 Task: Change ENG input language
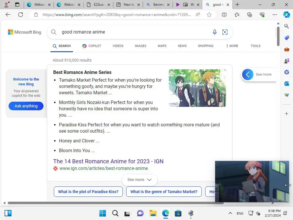tap(240, 213)
